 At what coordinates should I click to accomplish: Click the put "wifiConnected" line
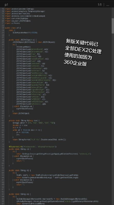pos(33,92)
